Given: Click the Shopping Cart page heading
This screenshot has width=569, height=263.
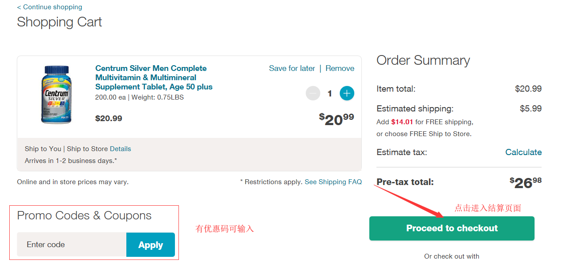Looking at the screenshot, I should click(59, 22).
